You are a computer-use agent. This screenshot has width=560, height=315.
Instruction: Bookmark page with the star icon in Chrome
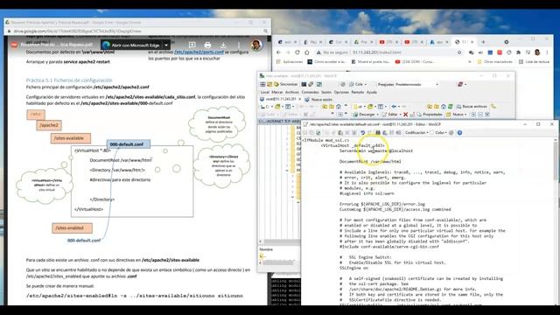pos(459,52)
